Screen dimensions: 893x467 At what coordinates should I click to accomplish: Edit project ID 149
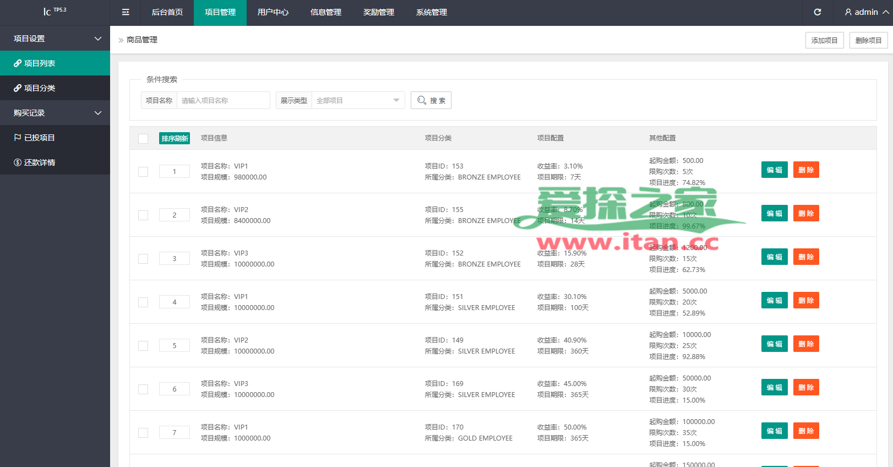[x=775, y=344]
